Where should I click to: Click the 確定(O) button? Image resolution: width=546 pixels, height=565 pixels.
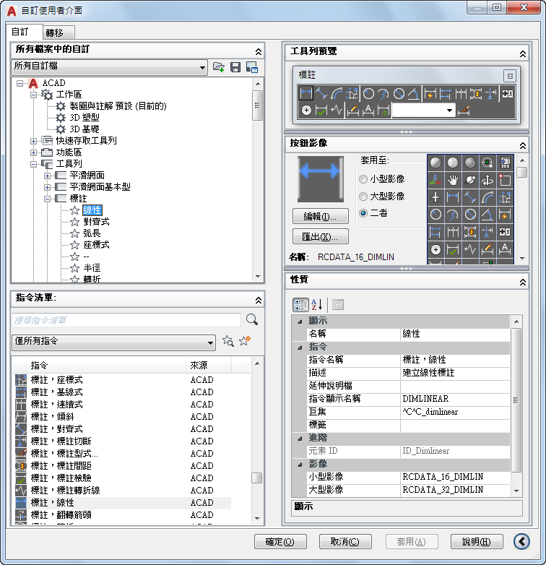click(280, 541)
